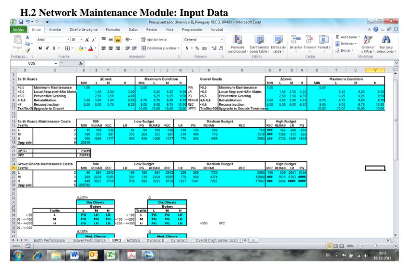Open Dar formato como tabla

[259, 44]
